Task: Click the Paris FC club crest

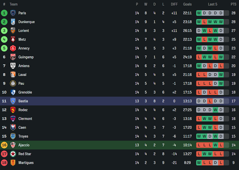Action: (x=13, y=13)
